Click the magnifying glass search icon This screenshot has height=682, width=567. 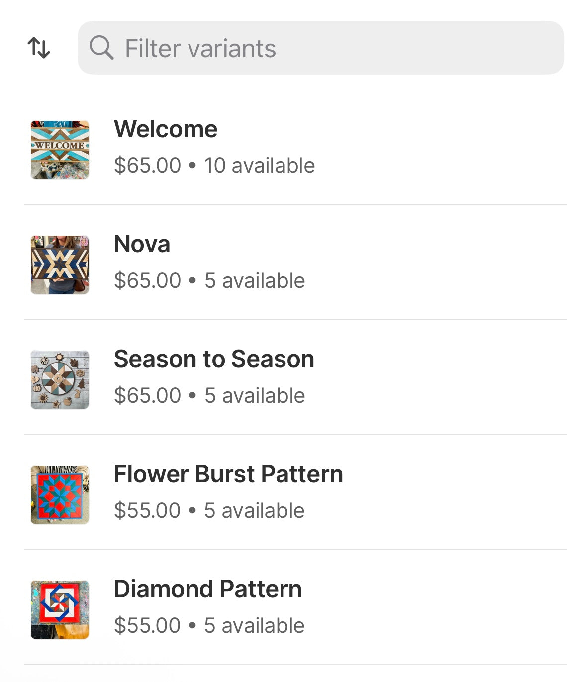[x=101, y=48]
